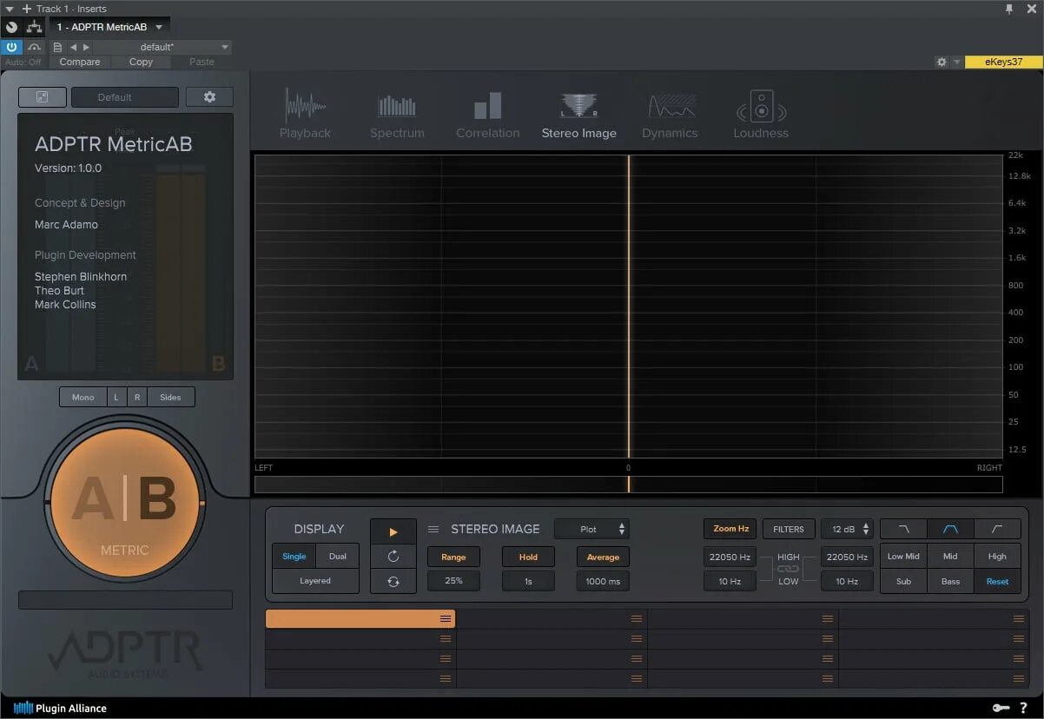Click the play arrow in transport
This screenshot has width=1044, height=719.
(x=393, y=532)
